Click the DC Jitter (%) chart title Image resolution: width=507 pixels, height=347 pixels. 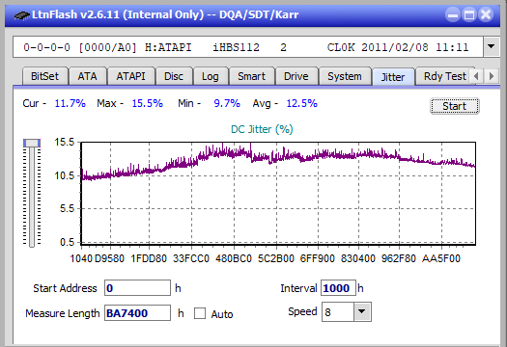point(262,129)
